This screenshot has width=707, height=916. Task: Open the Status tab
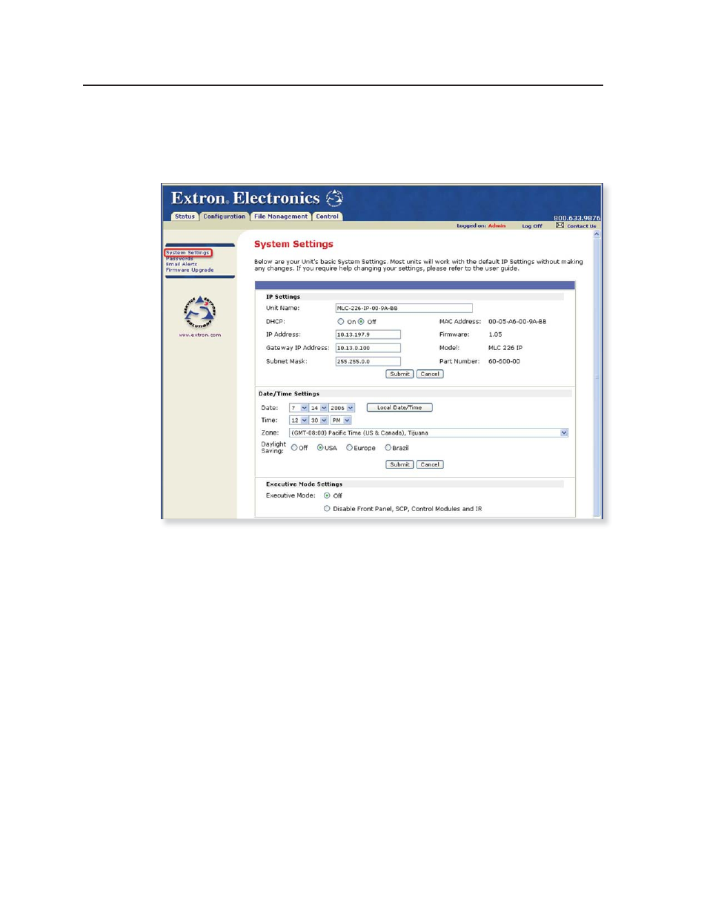[x=185, y=217]
